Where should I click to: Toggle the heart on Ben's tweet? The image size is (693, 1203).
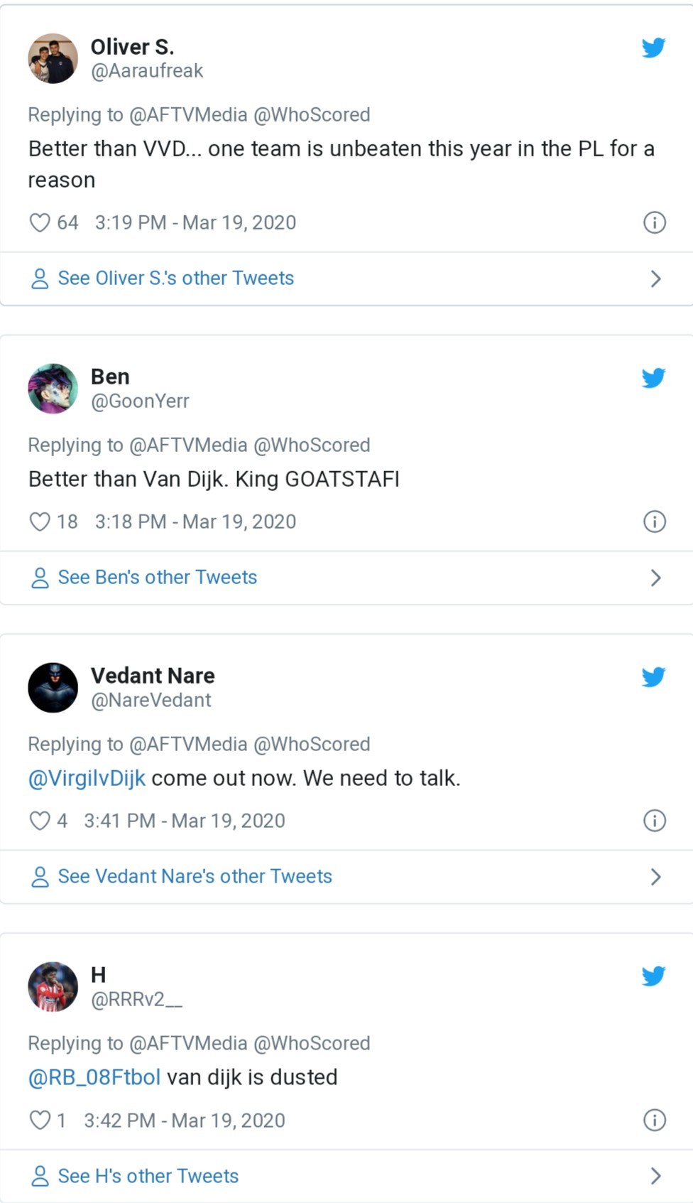point(40,522)
